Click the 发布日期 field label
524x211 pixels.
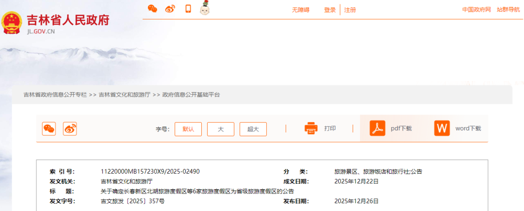click(296, 201)
